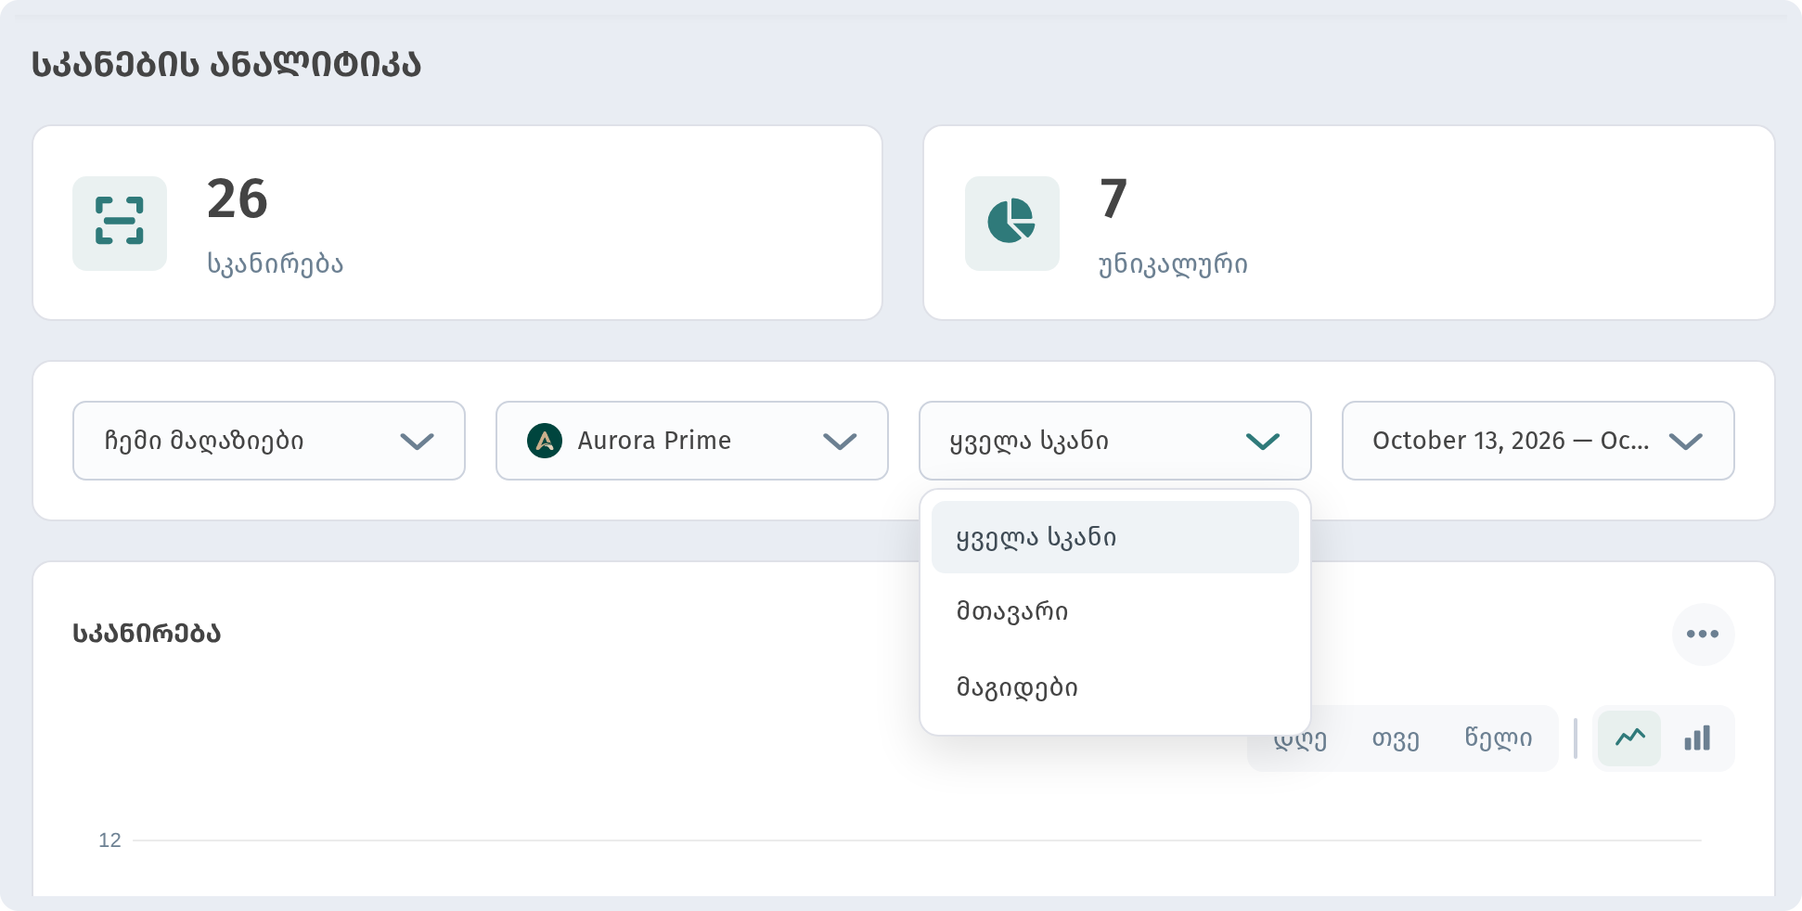This screenshot has height=911, width=1802.
Task: Switch to bar chart view
Action: [x=1697, y=738]
